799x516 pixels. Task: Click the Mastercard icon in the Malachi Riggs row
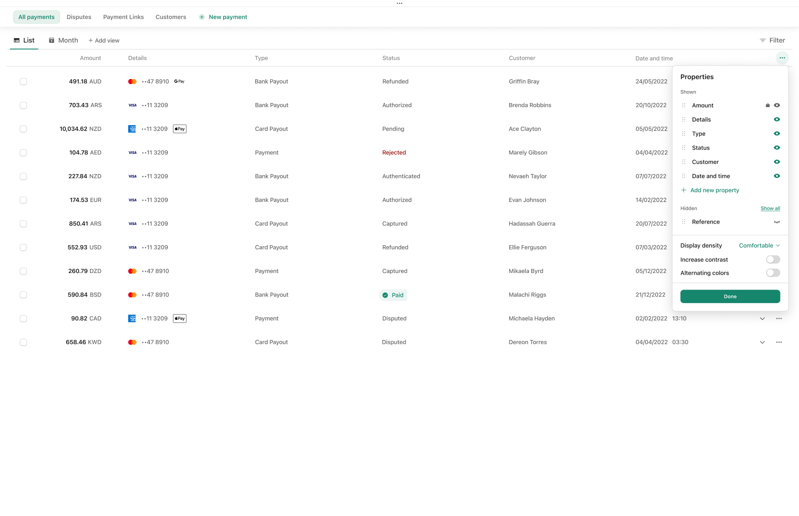[x=132, y=295]
